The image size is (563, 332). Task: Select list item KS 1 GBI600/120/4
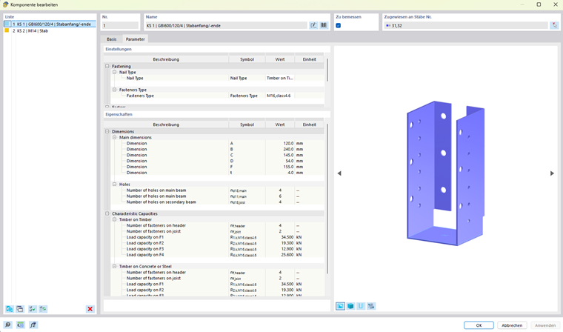[50, 24]
